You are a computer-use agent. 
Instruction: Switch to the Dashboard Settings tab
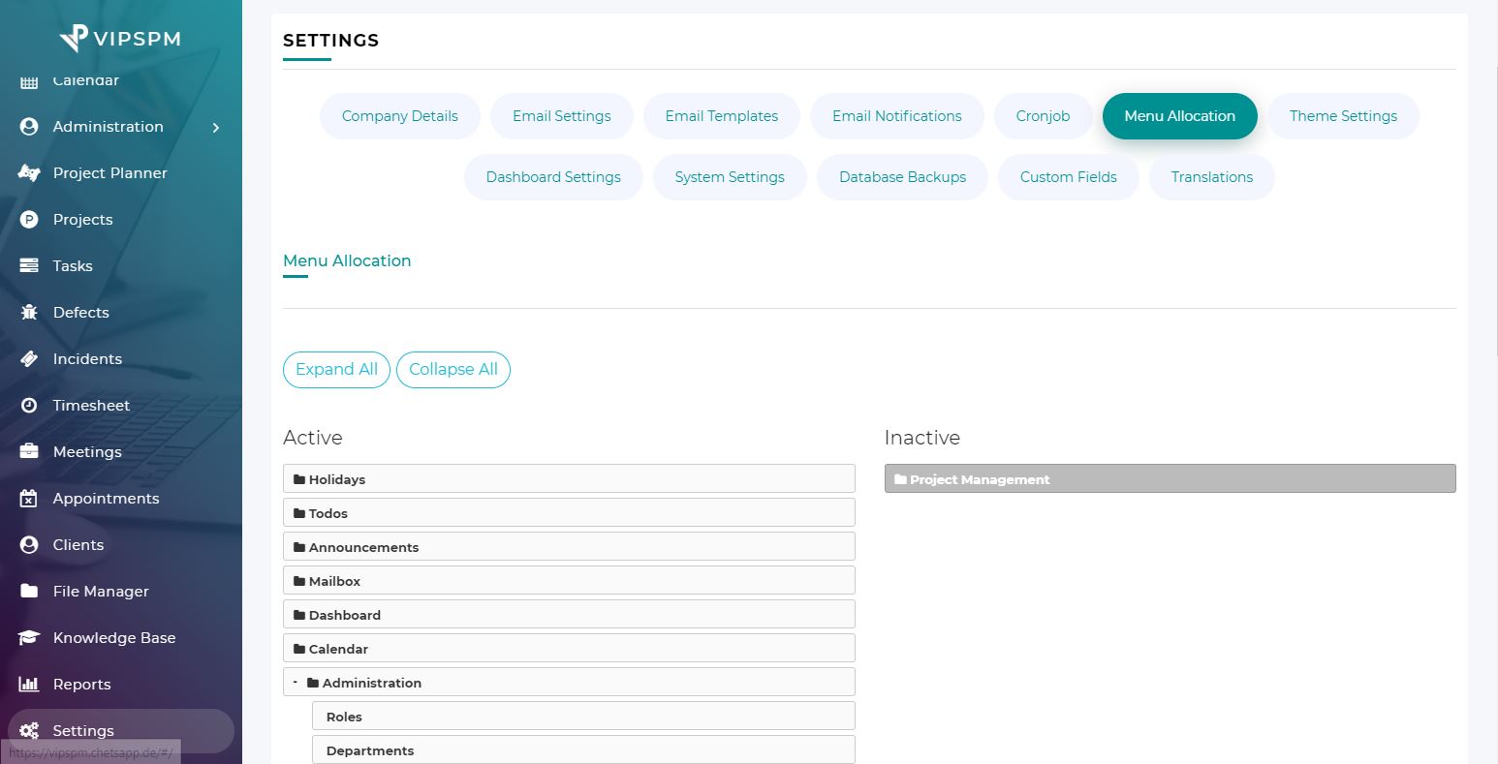tap(553, 177)
